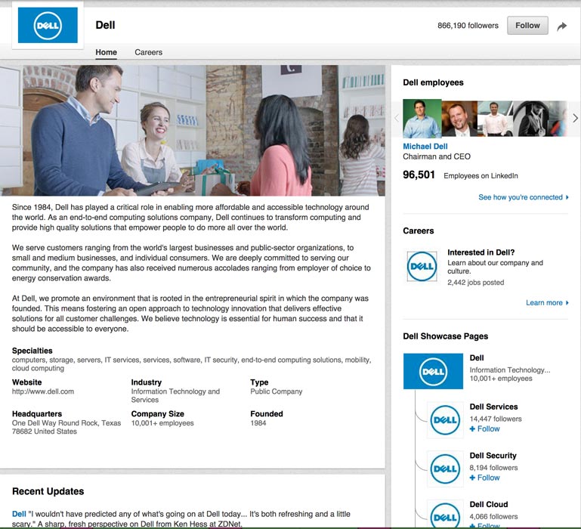581x529 pixels.
Task: Open the Dell Security showcase page link
Action: (493, 456)
